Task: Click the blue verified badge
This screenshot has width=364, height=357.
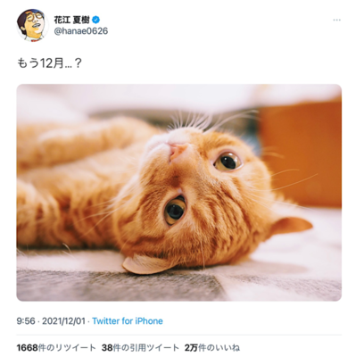Action: tap(95, 20)
